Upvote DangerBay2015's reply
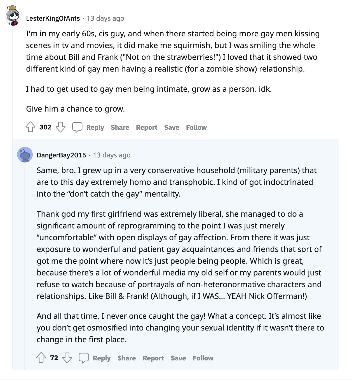This screenshot has height=380, width=352. tap(41, 358)
